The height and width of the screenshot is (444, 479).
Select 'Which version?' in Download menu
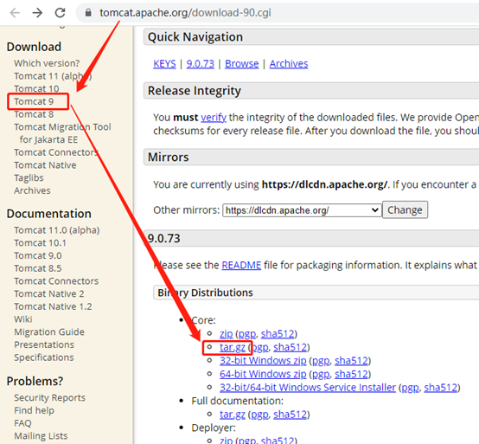(47, 63)
